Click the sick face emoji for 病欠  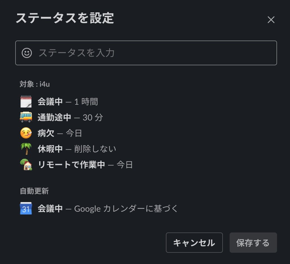pos(26,133)
